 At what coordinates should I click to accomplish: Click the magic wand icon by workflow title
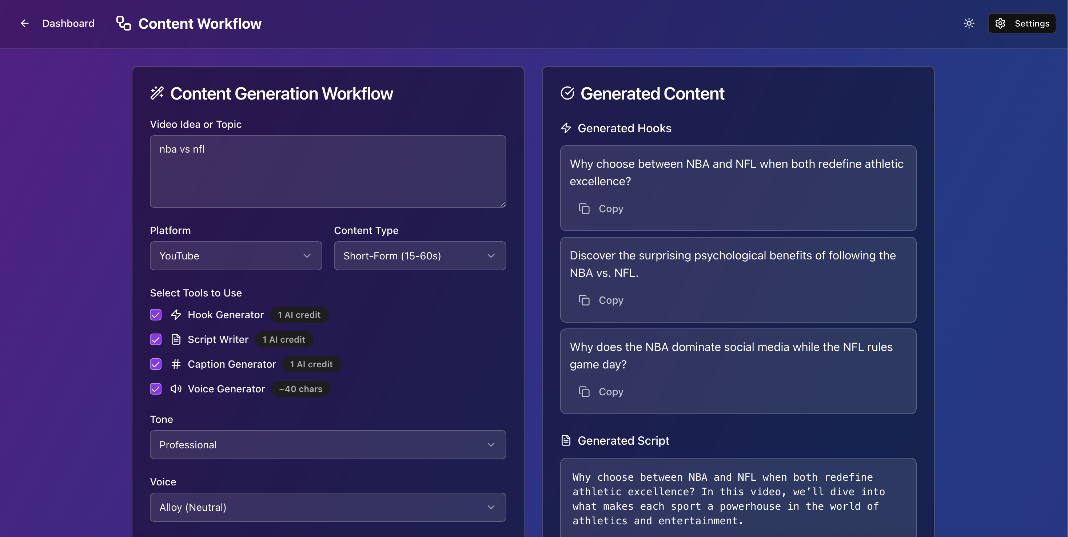[x=157, y=93]
